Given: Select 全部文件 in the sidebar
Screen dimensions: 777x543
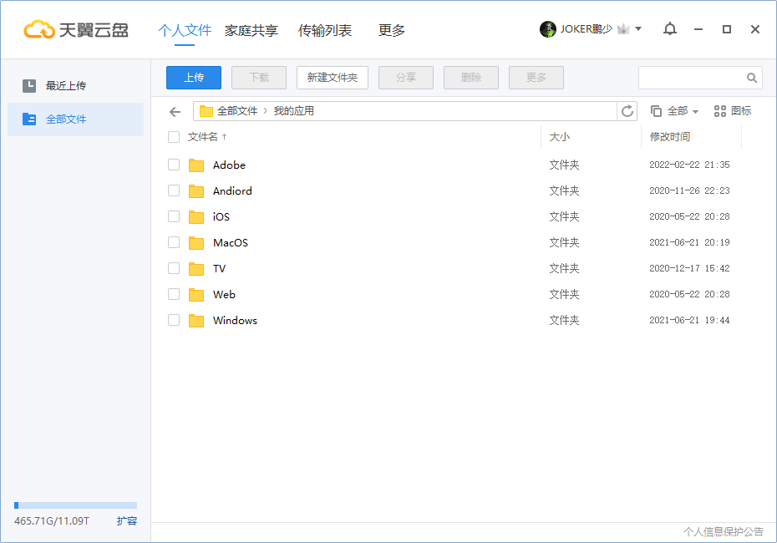Looking at the screenshot, I should [75, 119].
